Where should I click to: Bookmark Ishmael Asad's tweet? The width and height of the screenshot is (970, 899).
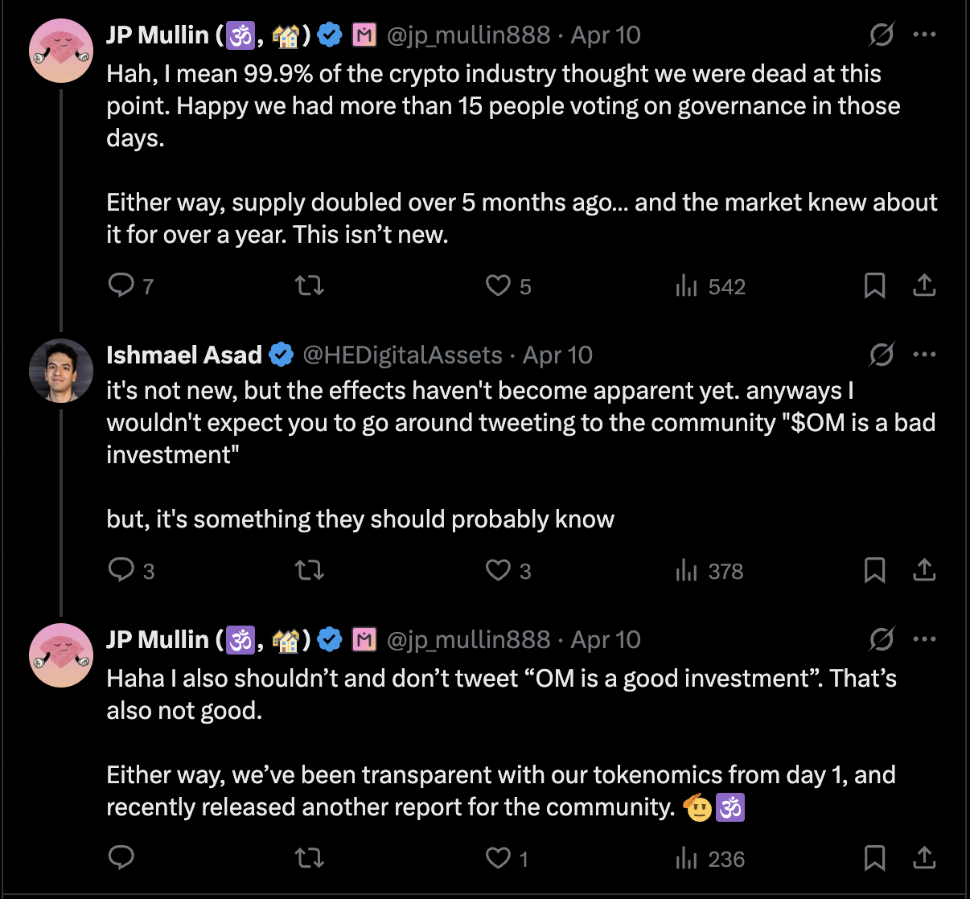875,570
